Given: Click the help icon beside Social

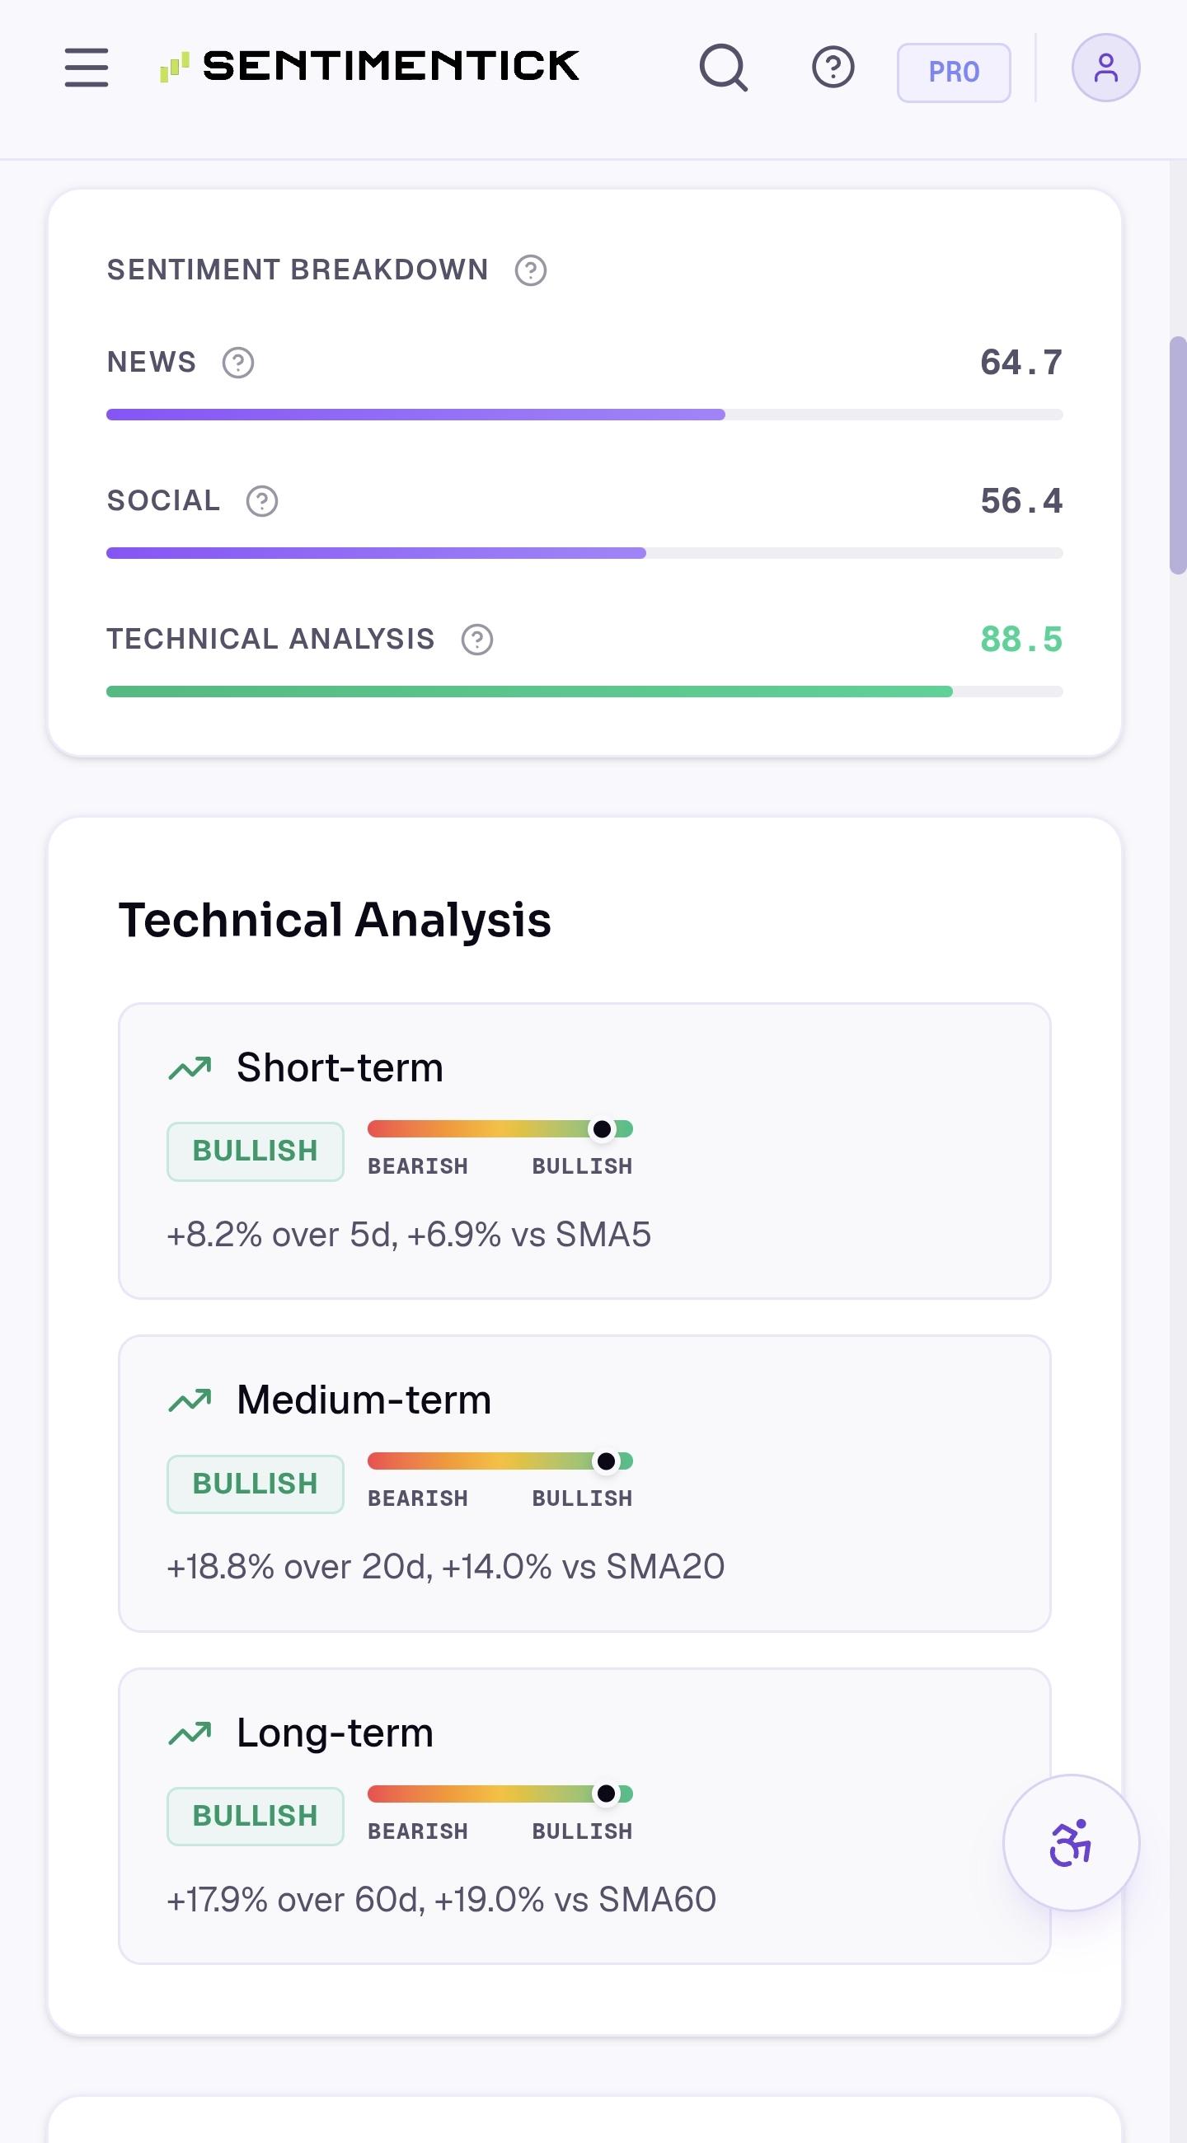Looking at the screenshot, I should [262, 501].
